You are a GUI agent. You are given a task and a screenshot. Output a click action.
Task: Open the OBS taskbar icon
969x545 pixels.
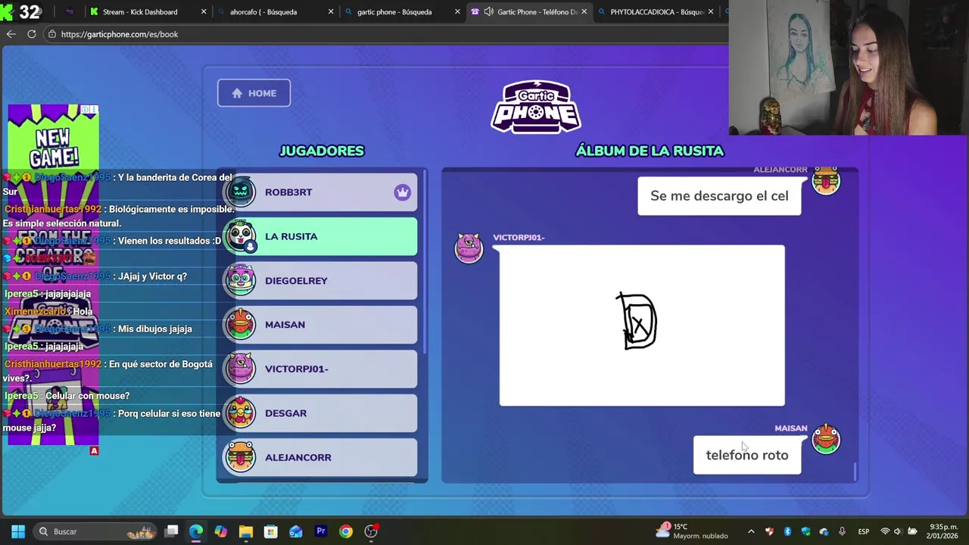tap(371, 531)
